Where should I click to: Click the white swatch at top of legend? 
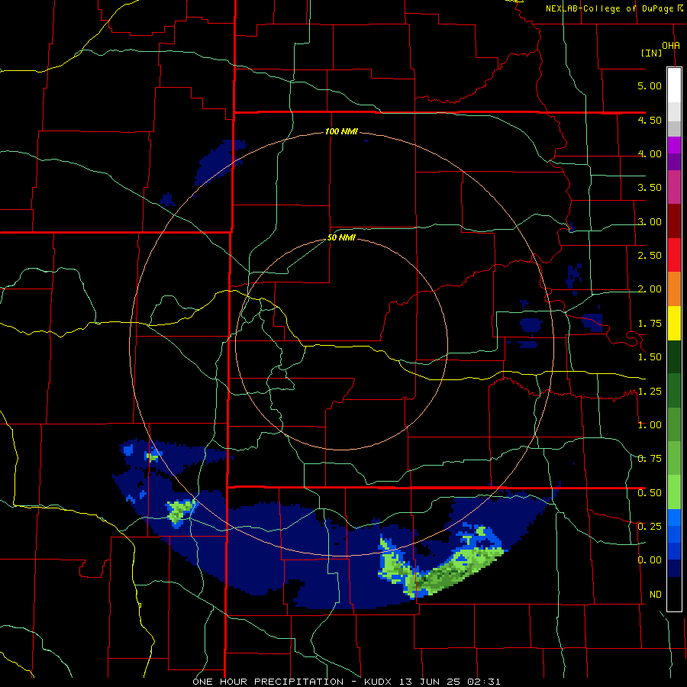[x=674, y=85]
